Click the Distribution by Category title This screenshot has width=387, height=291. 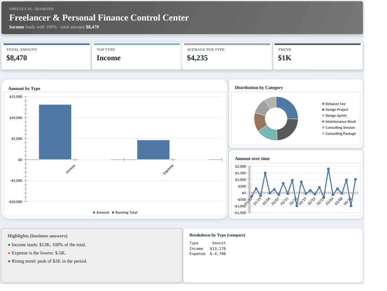[x=259, y=88]
